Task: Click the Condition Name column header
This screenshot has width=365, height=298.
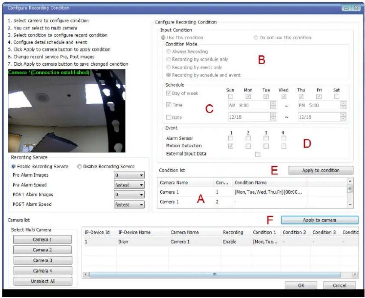Action: click(x=269, y=183)
